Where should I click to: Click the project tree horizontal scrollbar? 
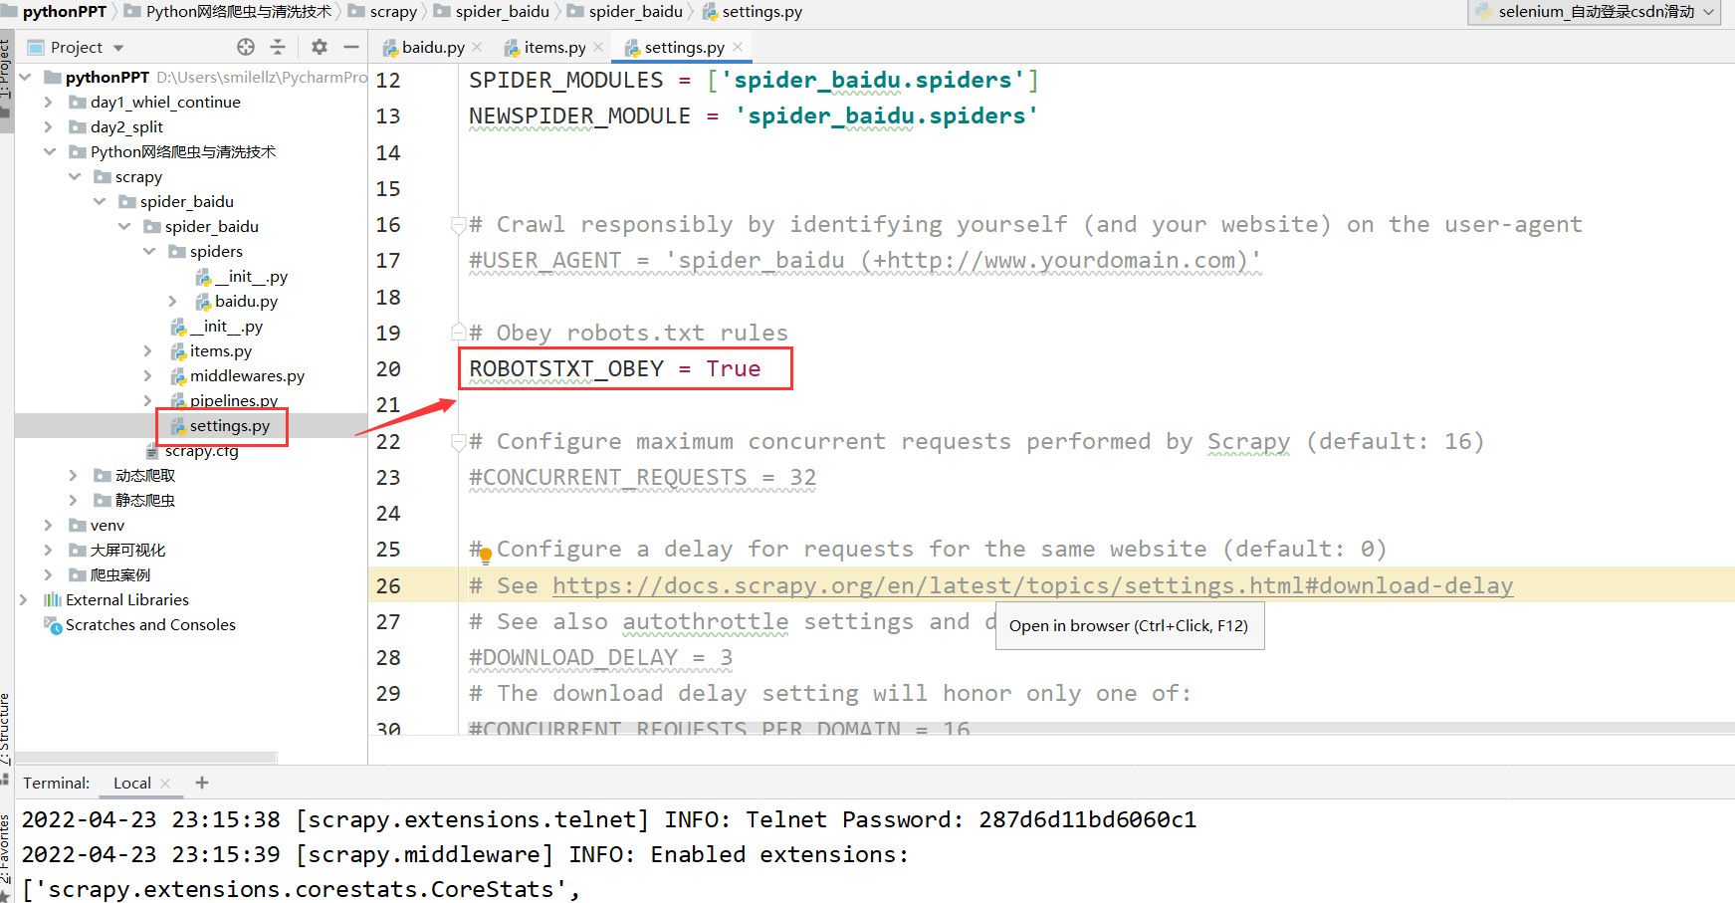click(x=146, y=758)
